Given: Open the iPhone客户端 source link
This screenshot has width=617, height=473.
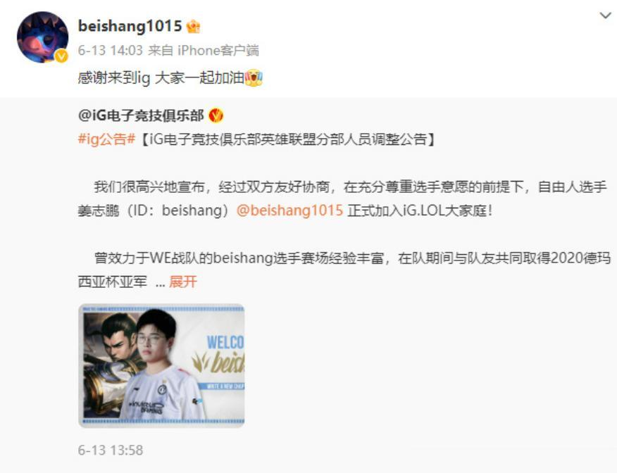Looking at the screenshot, I should click(x=218, y=51).
